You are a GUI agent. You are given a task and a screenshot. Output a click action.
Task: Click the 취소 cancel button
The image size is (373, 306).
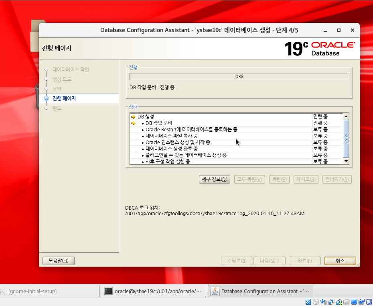point(340,261)
